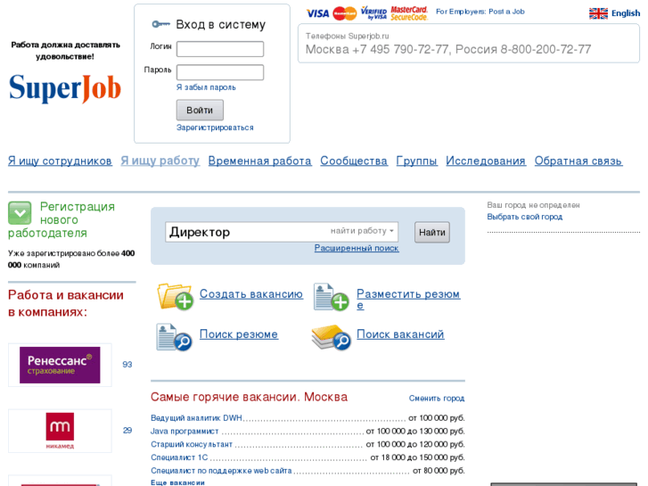Viewport: 648px width, 486px height.
Task: Click Выбрать свой город link
Action: 524,217
